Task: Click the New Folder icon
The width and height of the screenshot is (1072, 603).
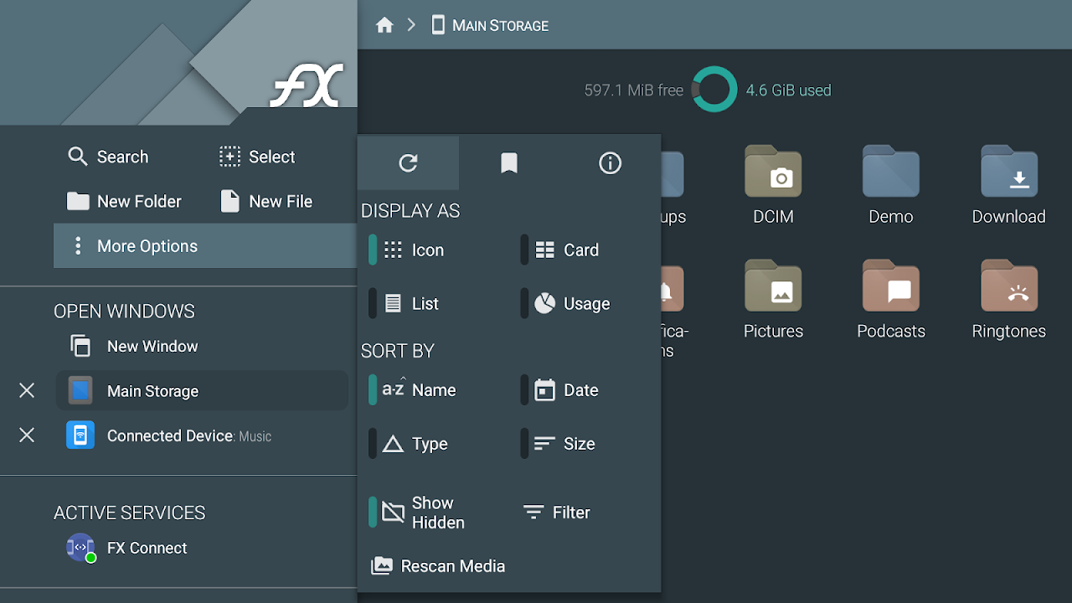Action: 78,201
